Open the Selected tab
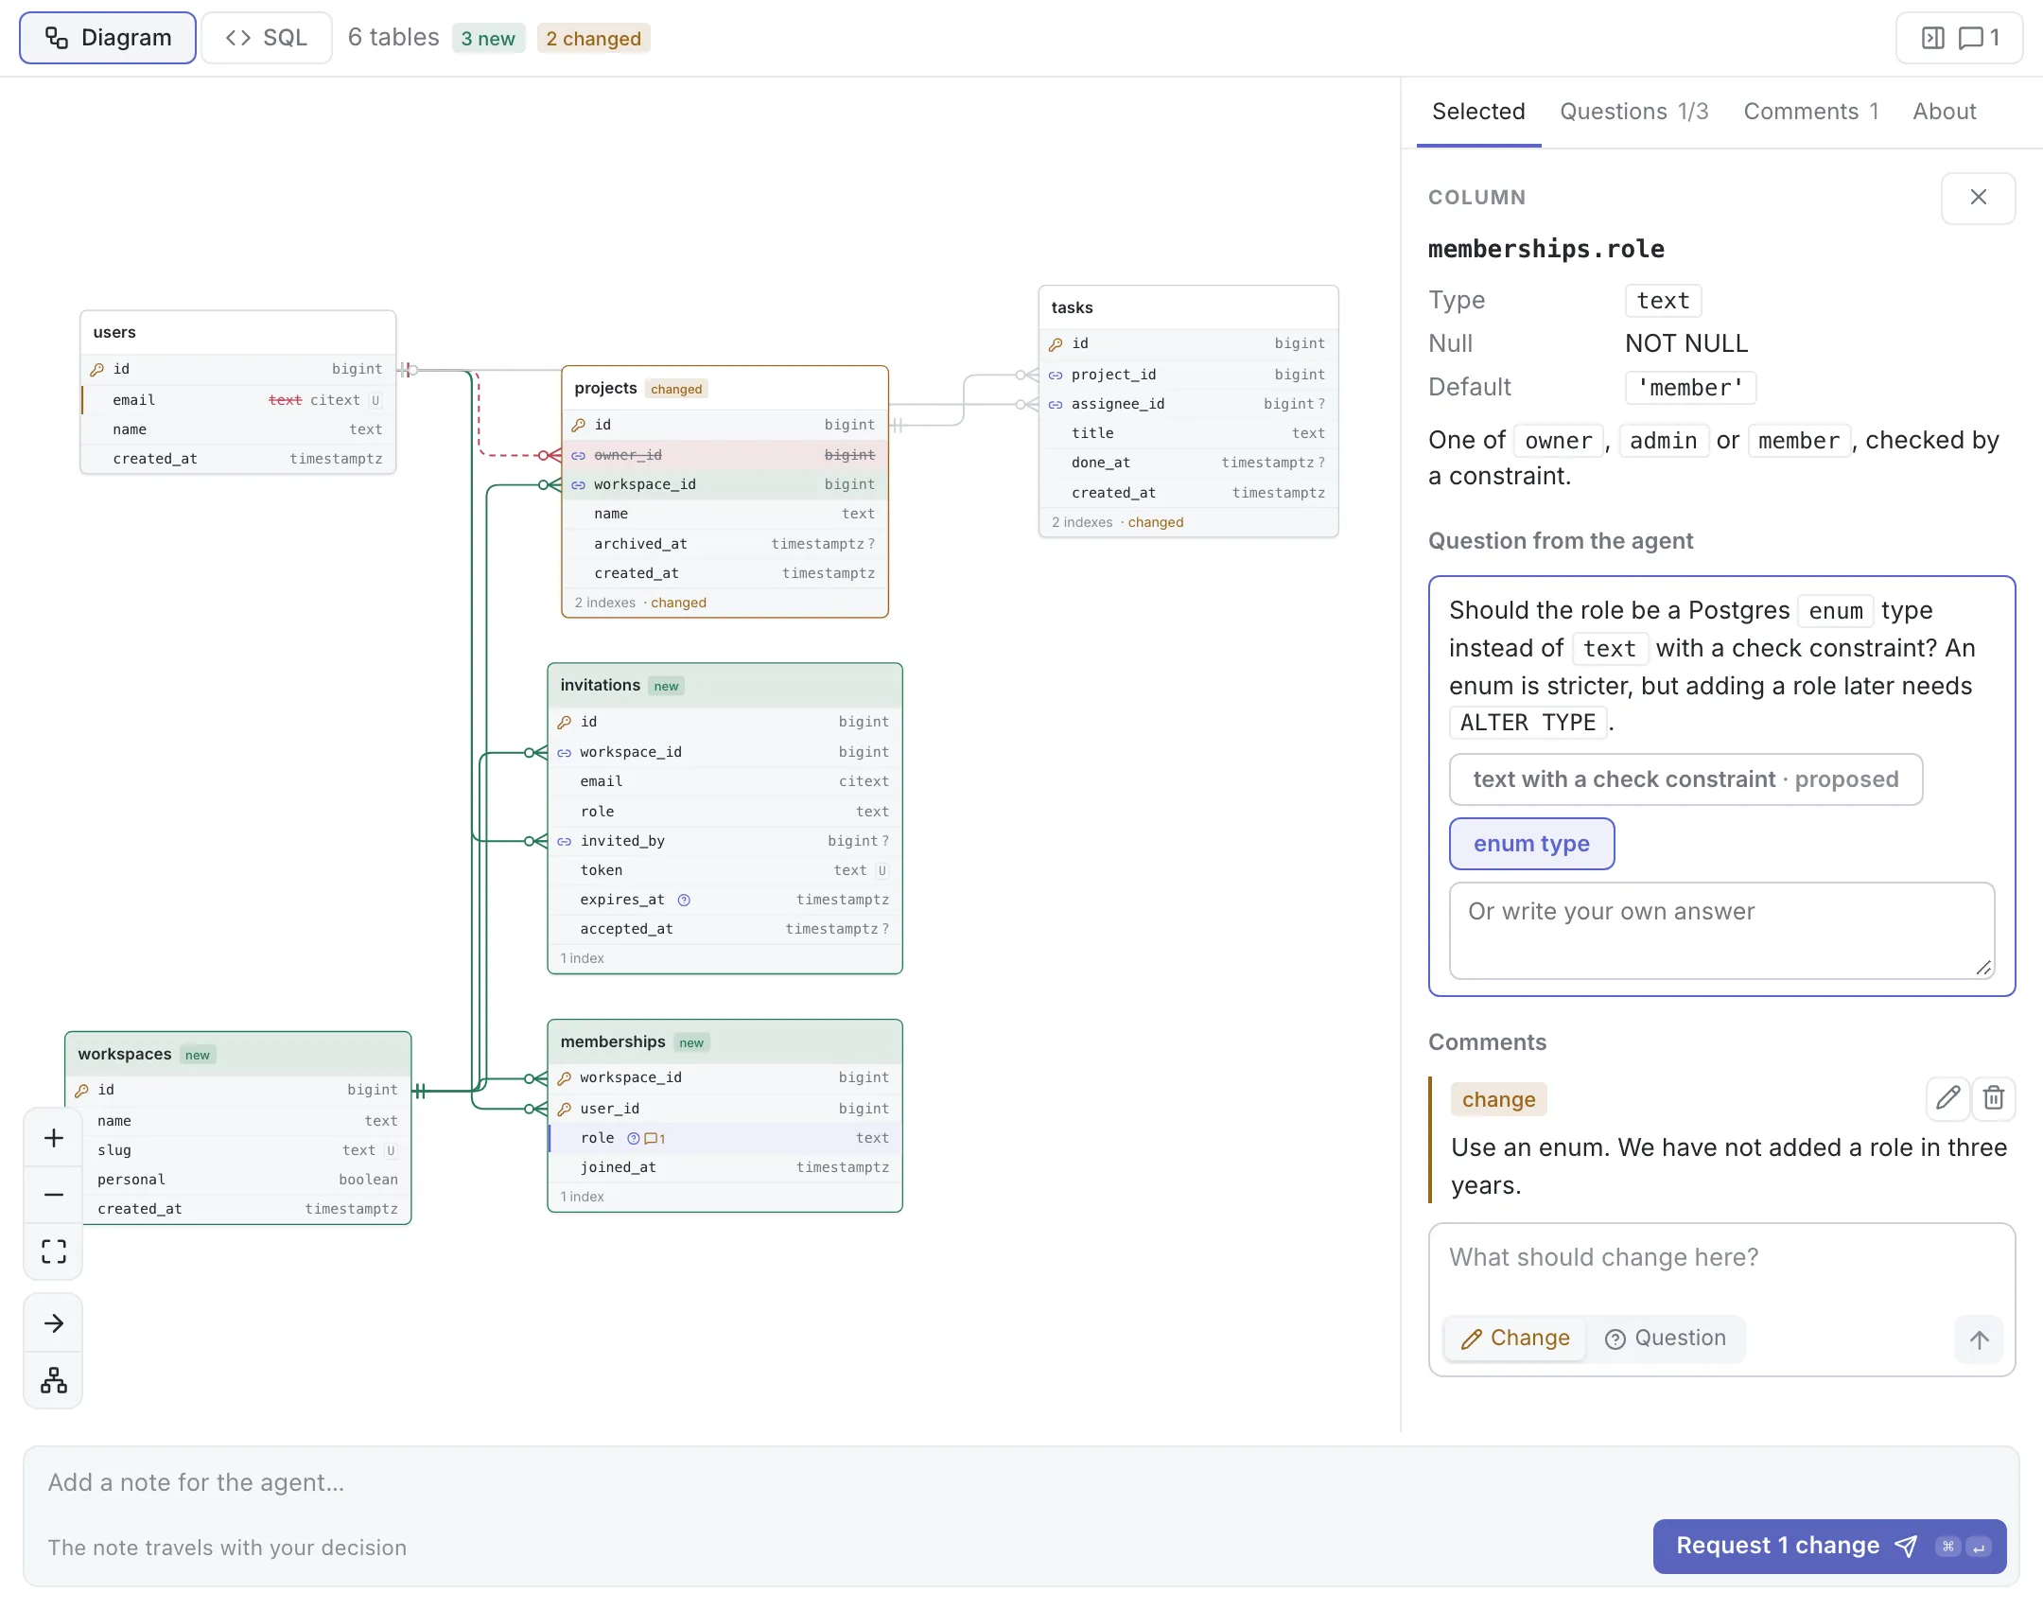Image resolution: width=2043 pixels, height=1610 pixels. (x=1478, y=112)
